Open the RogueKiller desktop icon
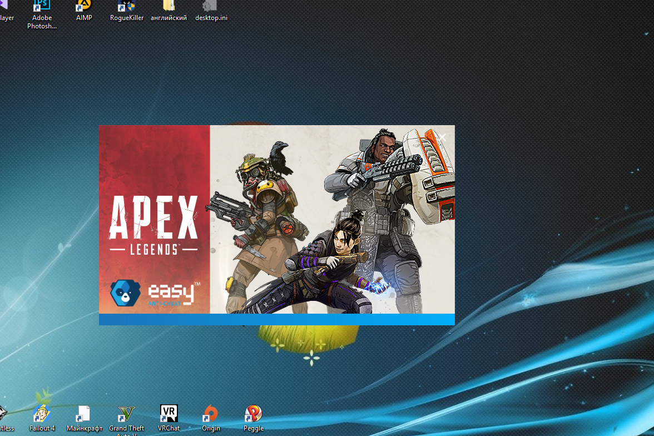This screenshot has height=436, width=654. coord(126,11)
